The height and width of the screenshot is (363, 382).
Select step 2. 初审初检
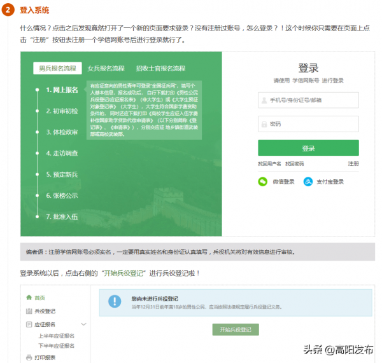tap(62, 111)
